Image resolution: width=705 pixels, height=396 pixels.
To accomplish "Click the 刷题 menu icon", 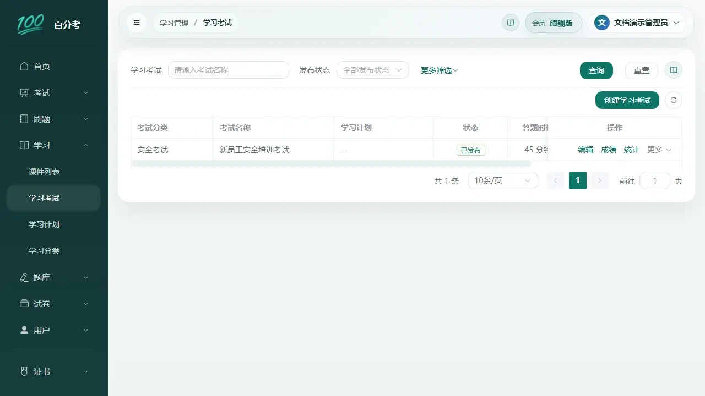I will [24, 119].
